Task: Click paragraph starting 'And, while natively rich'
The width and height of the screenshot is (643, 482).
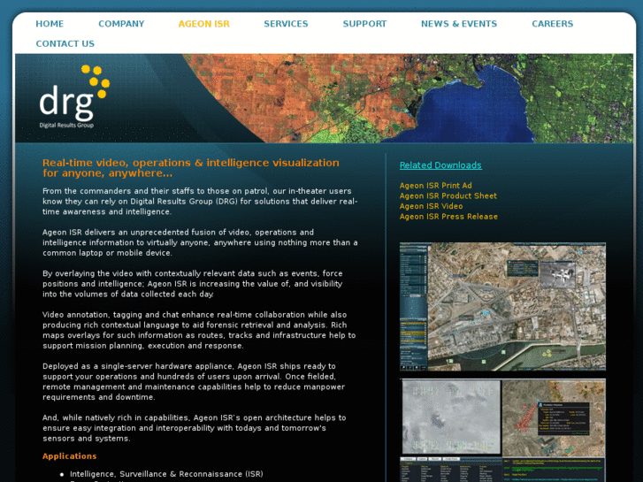Action: (195, 428)
